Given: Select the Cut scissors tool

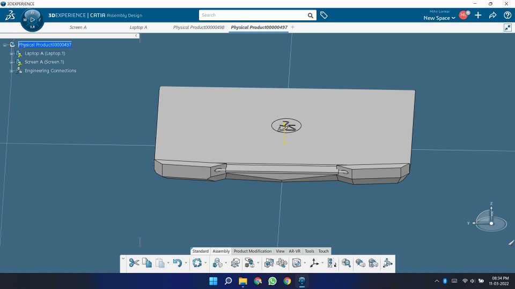Looking at the screenshot, I should click(x=134, y=263).
